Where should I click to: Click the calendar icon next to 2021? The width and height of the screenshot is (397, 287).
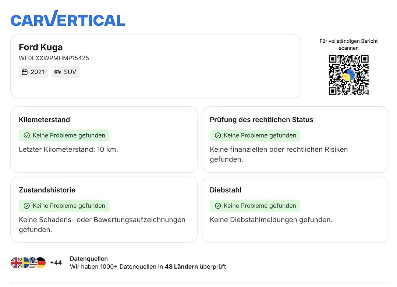click(25, 72)
